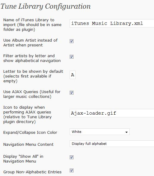Disable the Use AJAX Queries checkbox

point(71,92)
